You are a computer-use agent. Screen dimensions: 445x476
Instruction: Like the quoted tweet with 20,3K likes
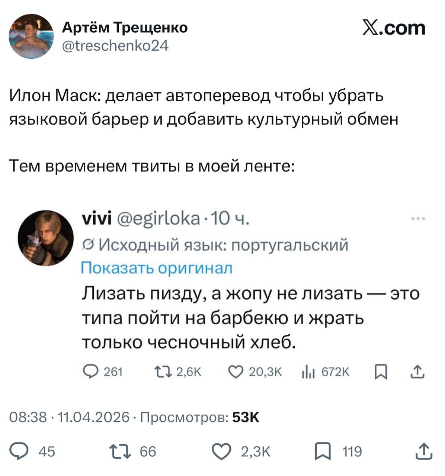(x=235, y=371)
